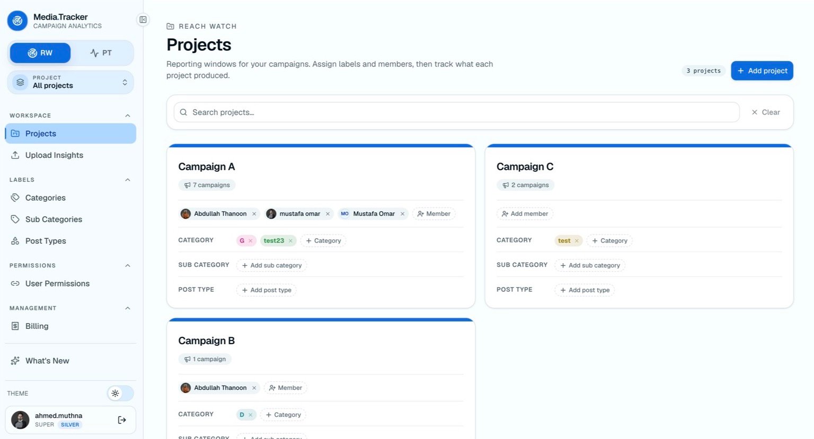Screen dimensions: 814x439
Task: Add a post type to Campaign A
Action: (x=267, y=290)
